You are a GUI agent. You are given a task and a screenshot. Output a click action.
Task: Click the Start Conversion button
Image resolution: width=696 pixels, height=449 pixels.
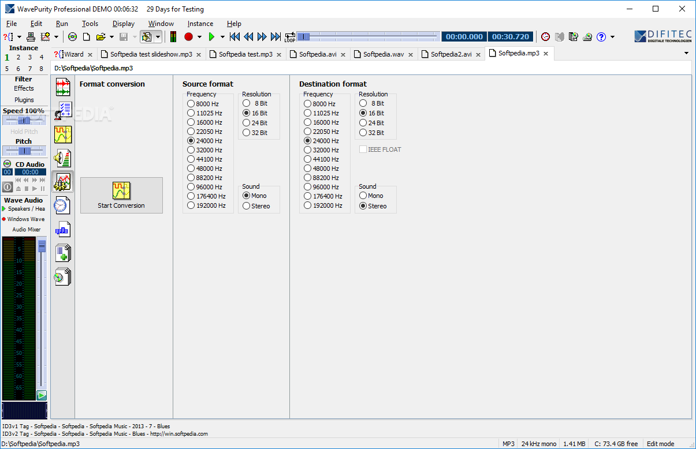[x=121, y=195]
